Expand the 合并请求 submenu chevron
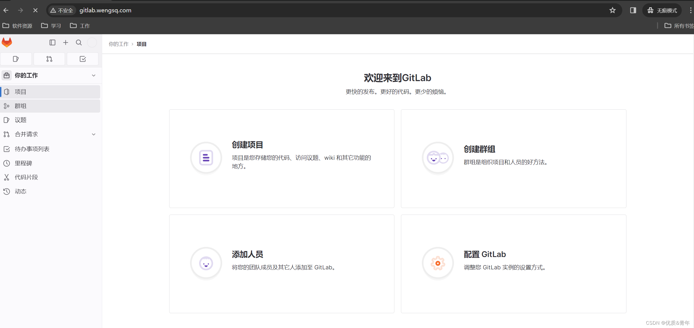Viewport: 694px width, 328px height. [94, 134]
